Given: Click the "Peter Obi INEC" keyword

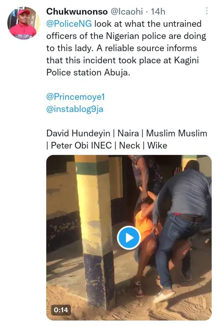Looking at the screenshot, I should [81, 145].
